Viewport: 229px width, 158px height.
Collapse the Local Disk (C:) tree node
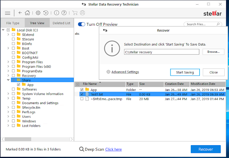[3, 30]
